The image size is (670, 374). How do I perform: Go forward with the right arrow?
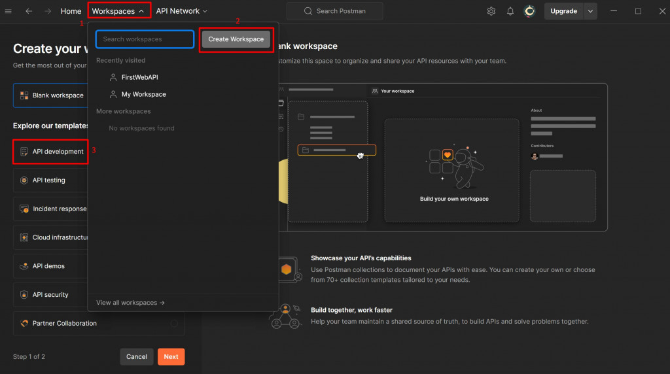[48, 11]
